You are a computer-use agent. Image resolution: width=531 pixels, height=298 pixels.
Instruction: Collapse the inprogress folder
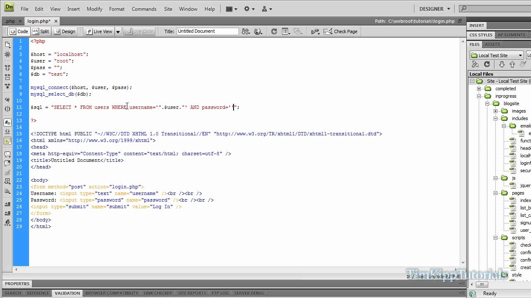(x=479, y=96)
